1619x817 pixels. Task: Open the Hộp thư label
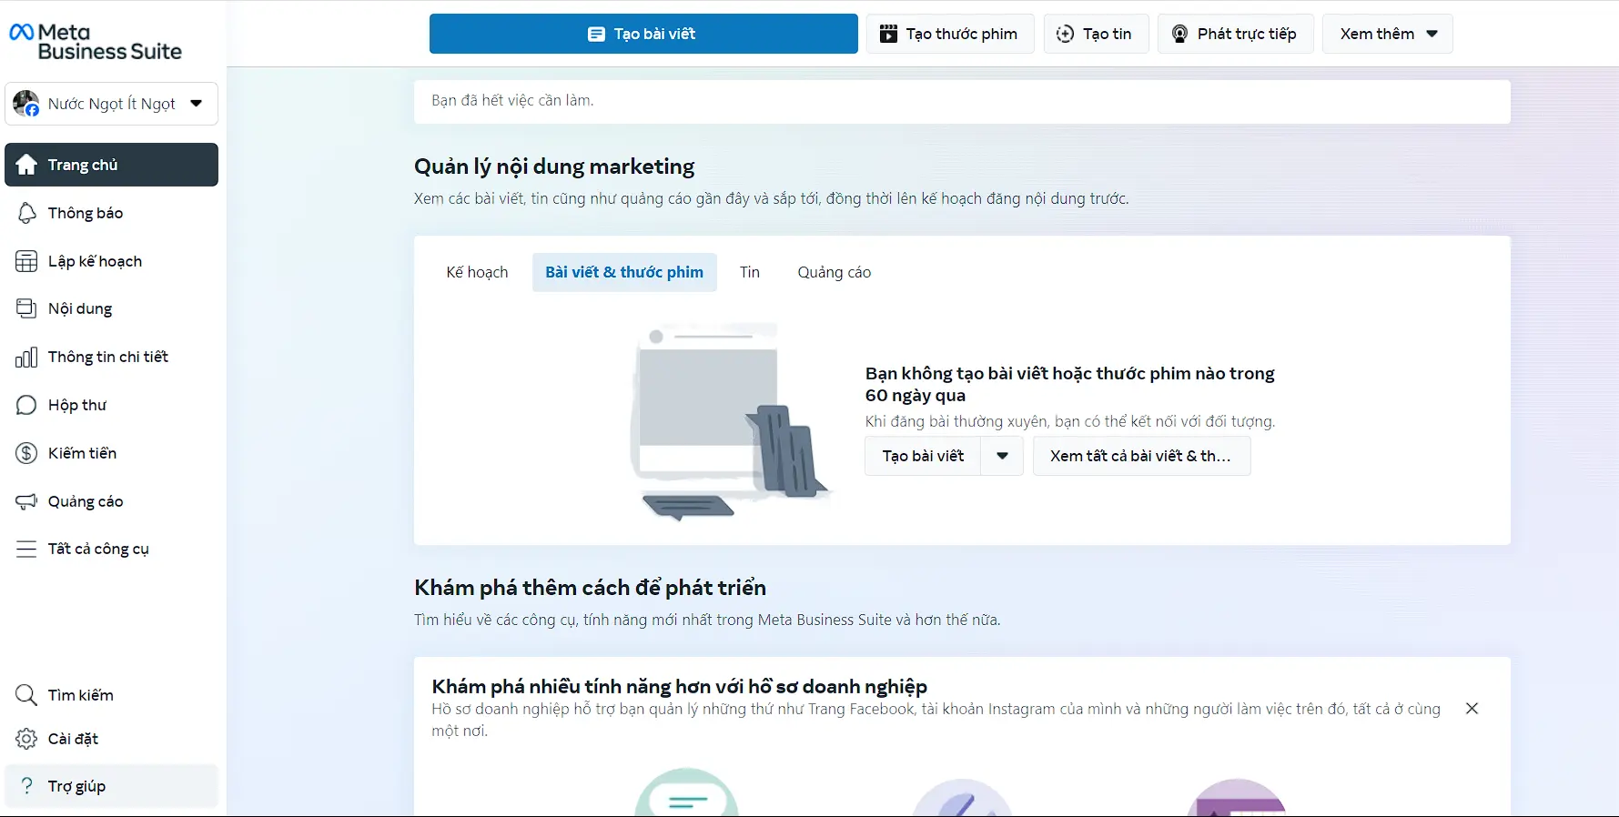tap(77, 405)
